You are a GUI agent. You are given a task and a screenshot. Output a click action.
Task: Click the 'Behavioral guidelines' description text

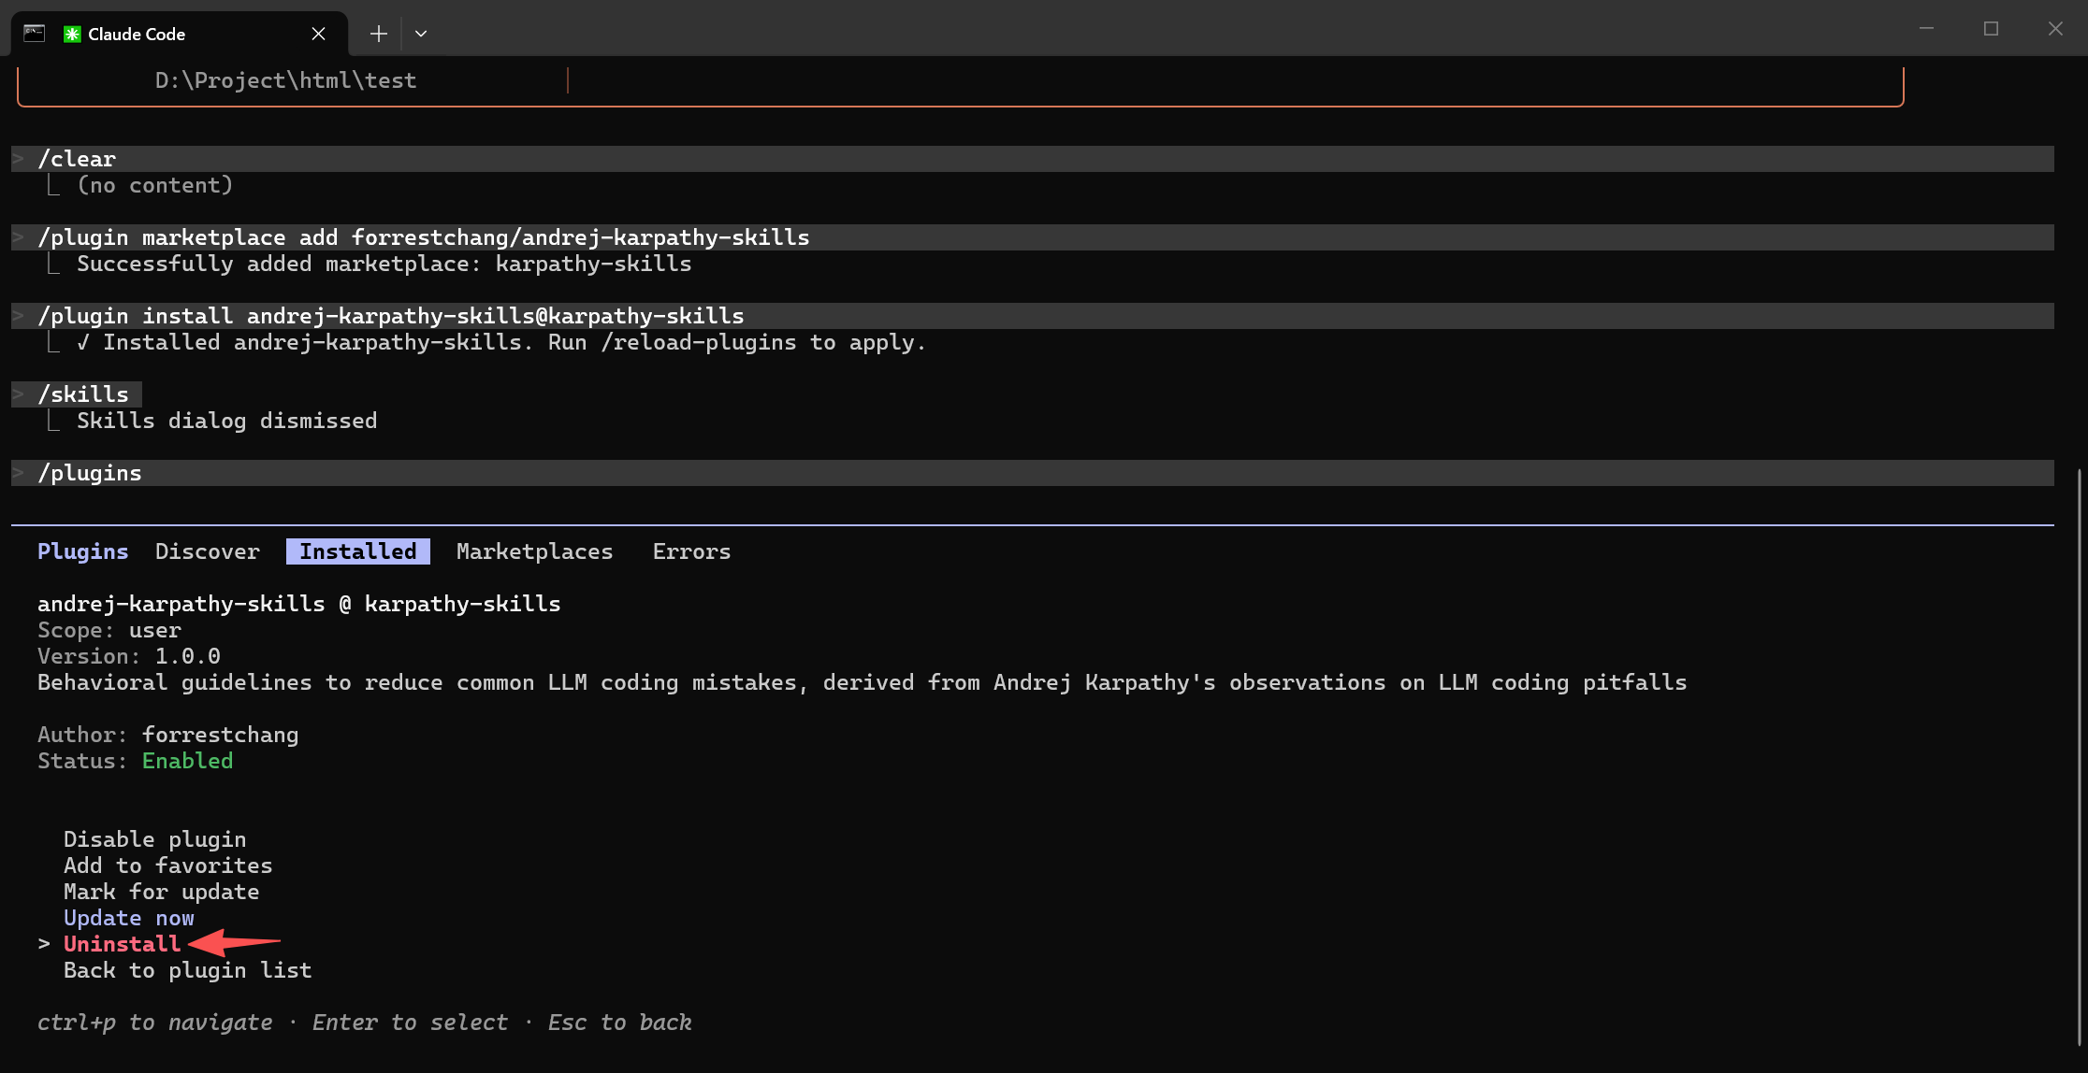[863, 682]
